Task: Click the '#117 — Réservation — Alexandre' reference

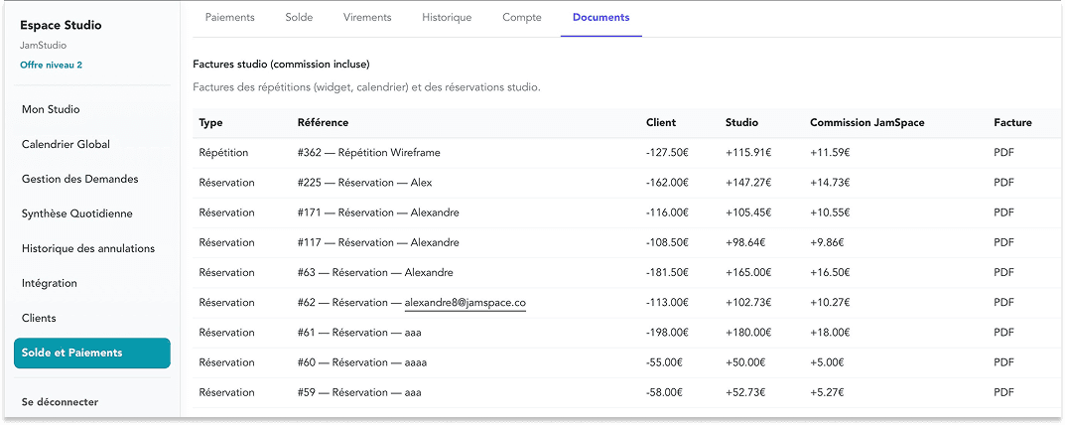Action: pyautogui.click(x=378, y=242)
